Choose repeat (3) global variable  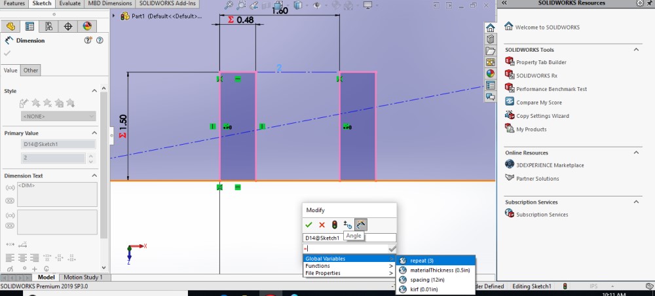pyautogui.click(x=436, y=261)
